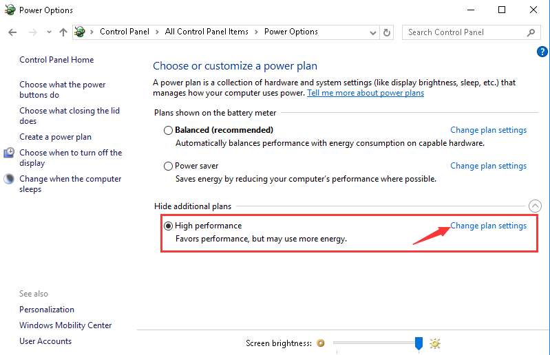Click the Power Options title bar icon
Screen dimensions: 550x355
pyautogui.click(x=10, y=10)
